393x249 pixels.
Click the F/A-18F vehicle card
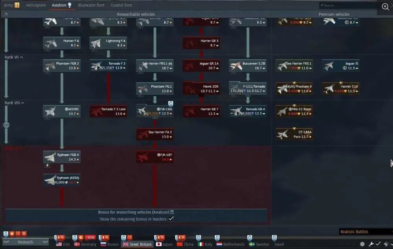tap(154, 157)
